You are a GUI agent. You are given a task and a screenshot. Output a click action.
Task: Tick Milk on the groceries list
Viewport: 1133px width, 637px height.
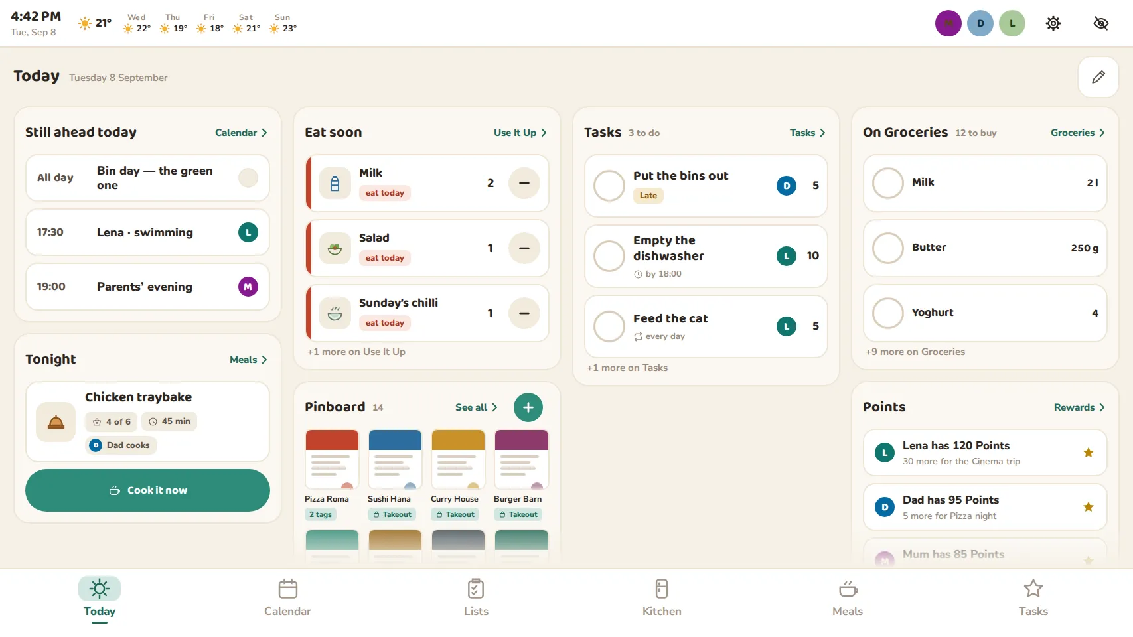pyautogui.click(x=888, y=183)
